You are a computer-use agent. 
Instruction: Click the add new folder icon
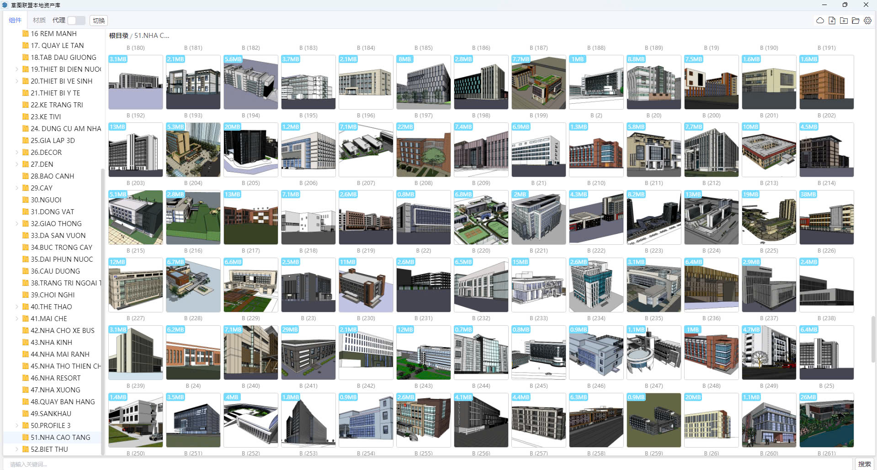[844, 21]
